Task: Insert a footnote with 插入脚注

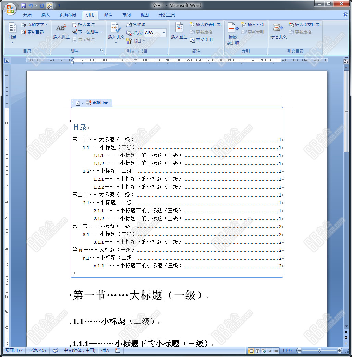Action: pos(61,32)
